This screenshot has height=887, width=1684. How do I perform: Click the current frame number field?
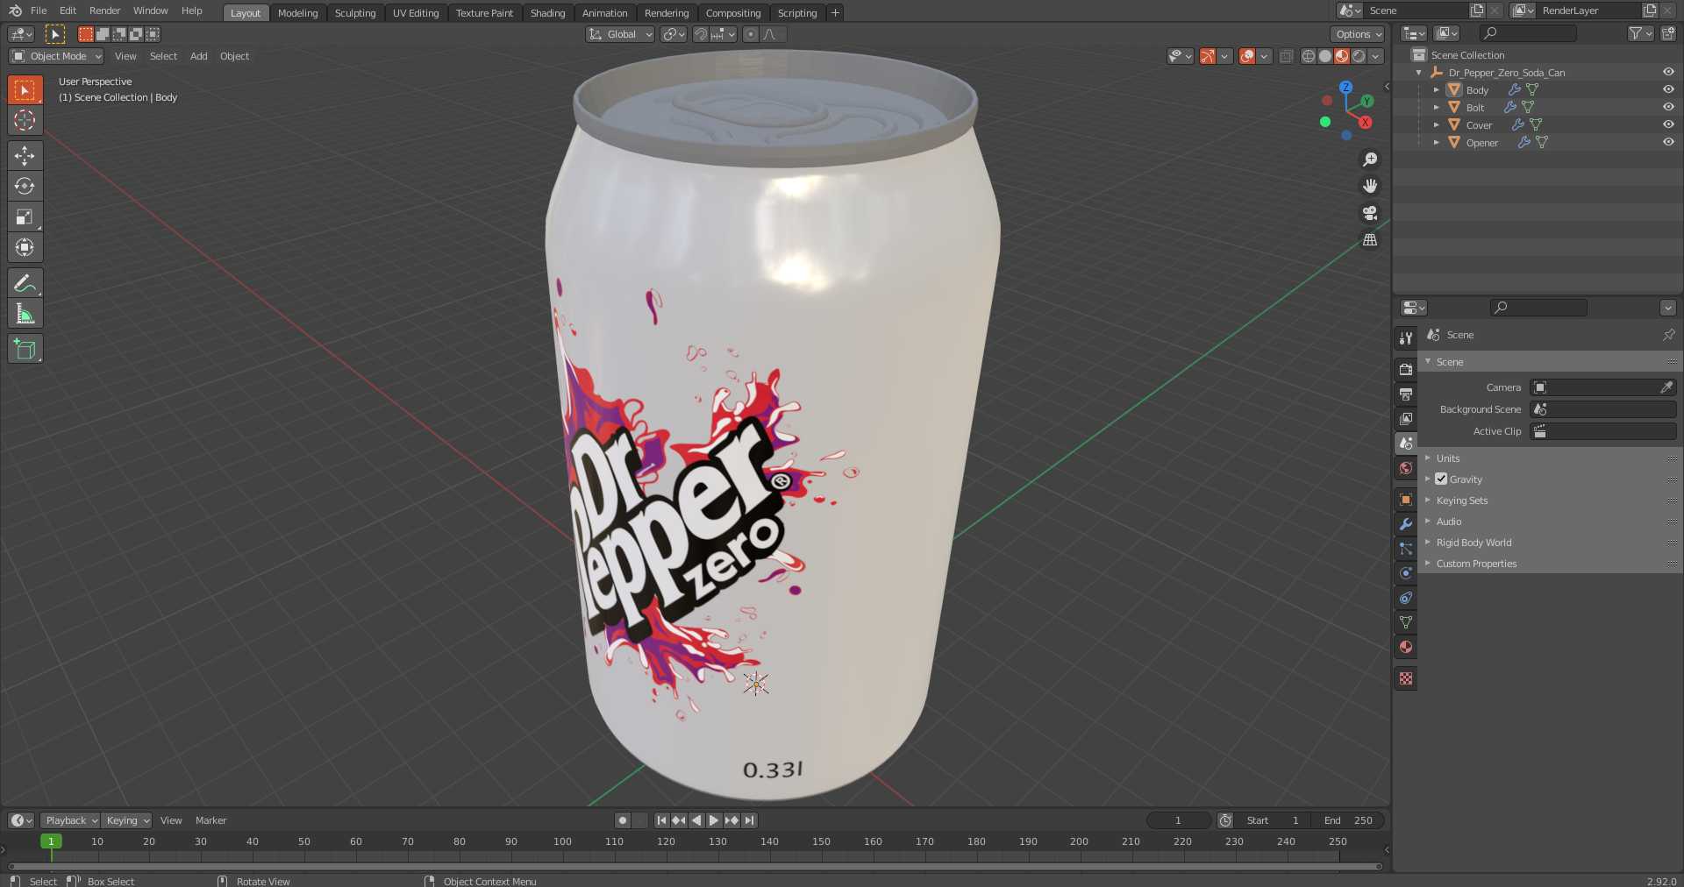(1178, 820)
